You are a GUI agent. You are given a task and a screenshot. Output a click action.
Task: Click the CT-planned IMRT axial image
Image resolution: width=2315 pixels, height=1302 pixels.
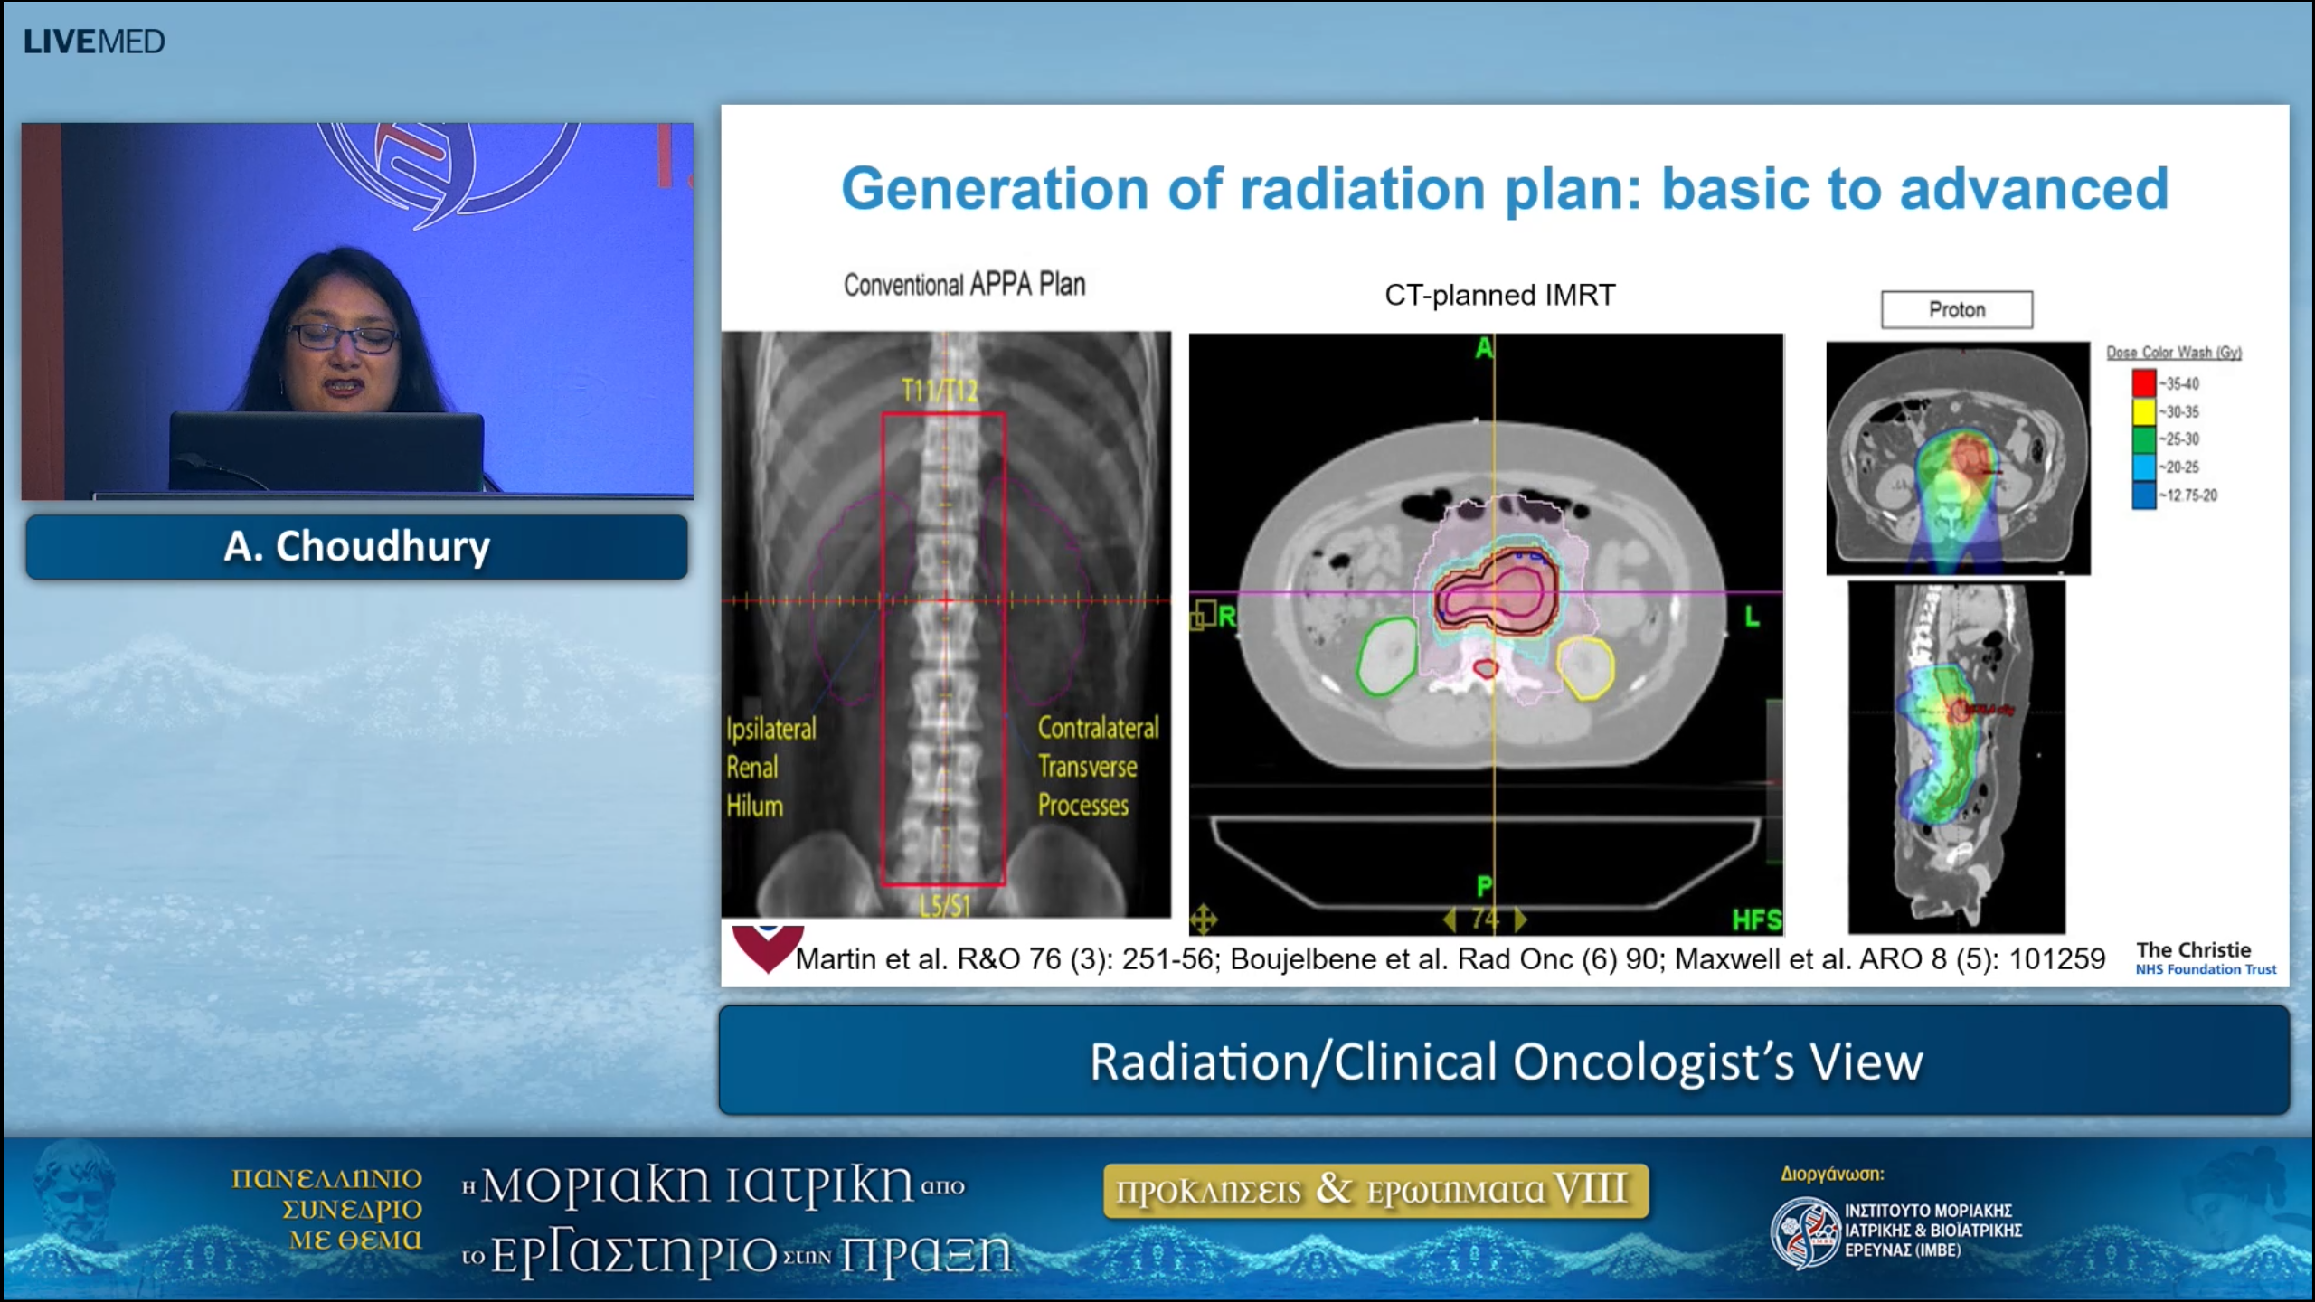(x=1486, y=634)
